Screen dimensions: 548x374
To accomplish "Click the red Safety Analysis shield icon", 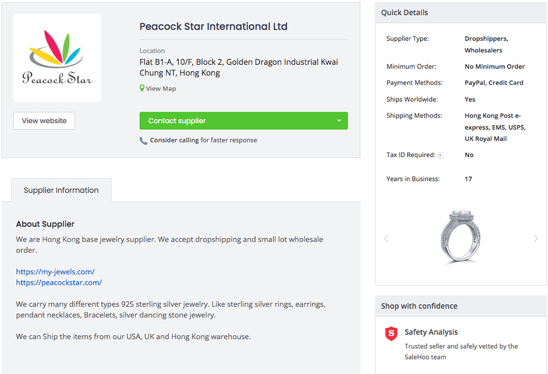I will click(391, 333).
